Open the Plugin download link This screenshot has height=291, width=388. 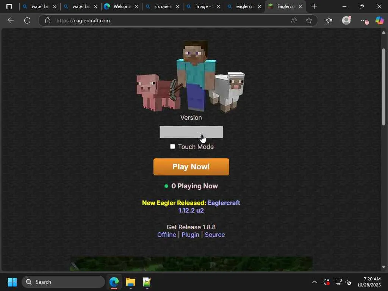click(190, 235)
